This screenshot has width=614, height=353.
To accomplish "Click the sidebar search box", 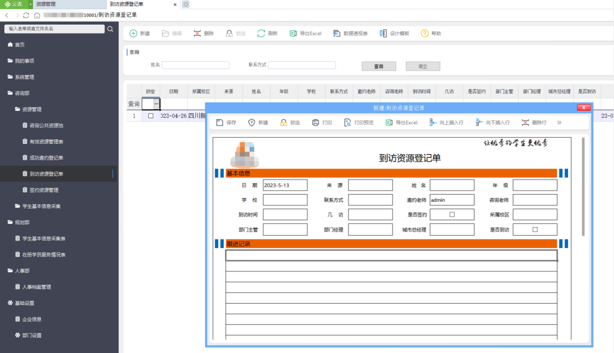I will click(x=54, y=29).
